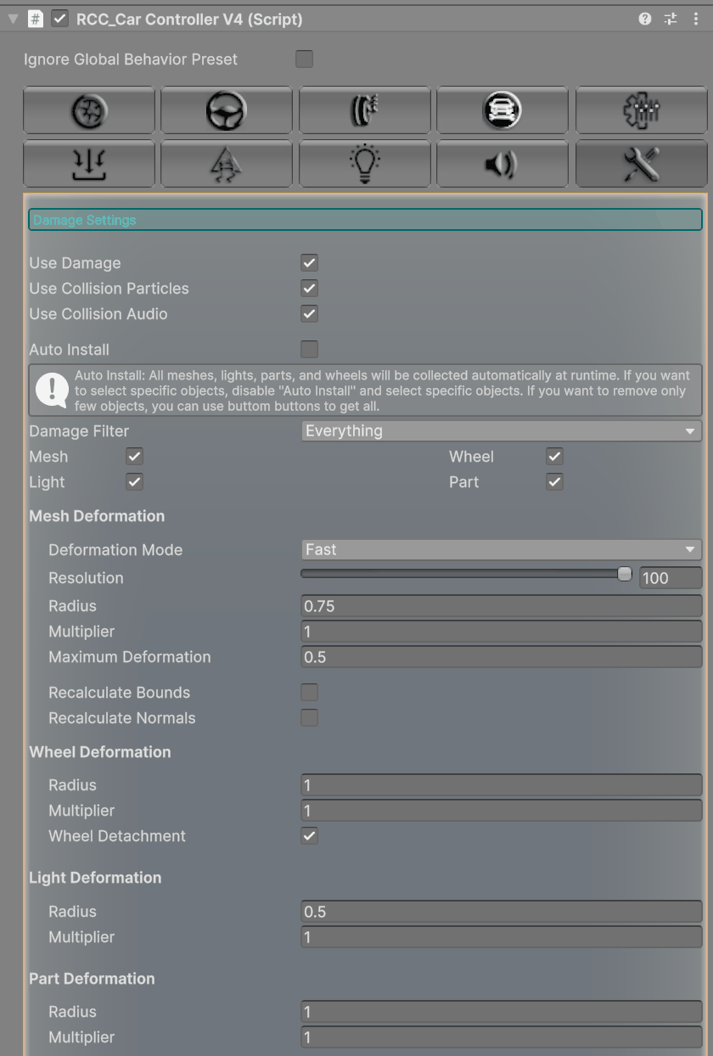Toggle the Light damage checkbox
The height and width of the screenshot is (1056, 713).
(134, 482)
